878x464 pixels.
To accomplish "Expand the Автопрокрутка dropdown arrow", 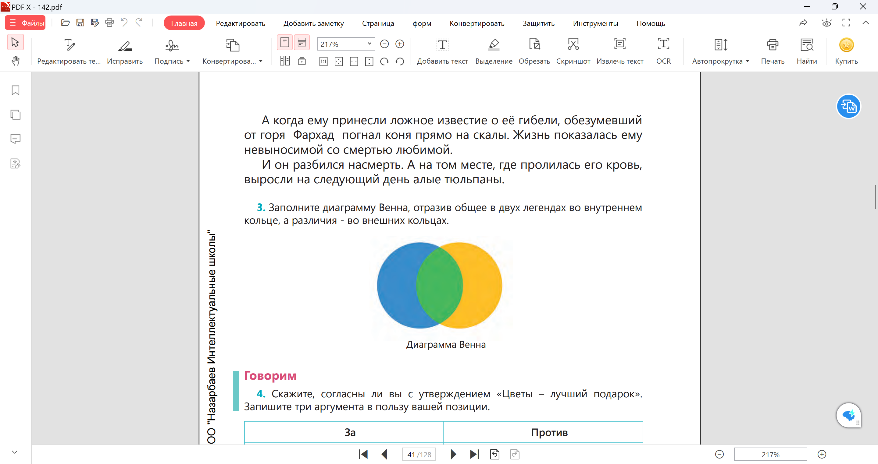I will (x=748, y=61).
